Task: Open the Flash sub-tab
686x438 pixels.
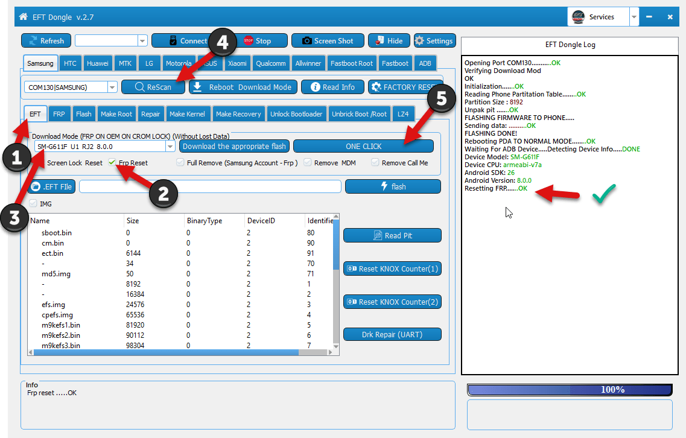Action: coord(83,114)
